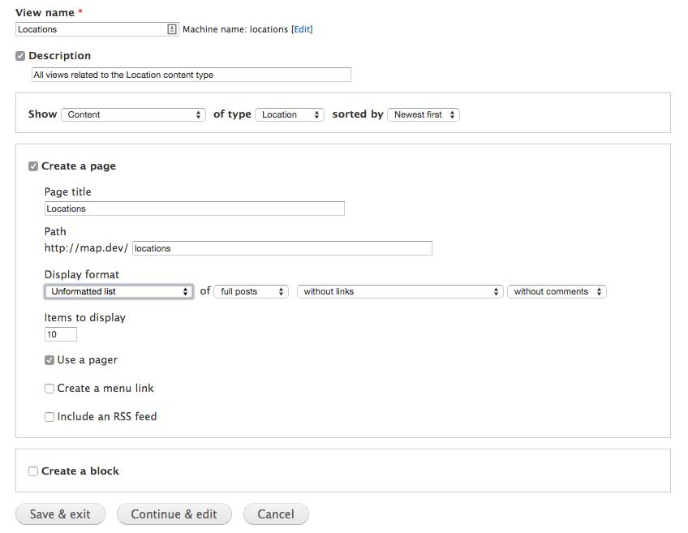Disable the Use a pager checkbox
Viewport: 688px width, 533px height.
[x=49, y=360]
